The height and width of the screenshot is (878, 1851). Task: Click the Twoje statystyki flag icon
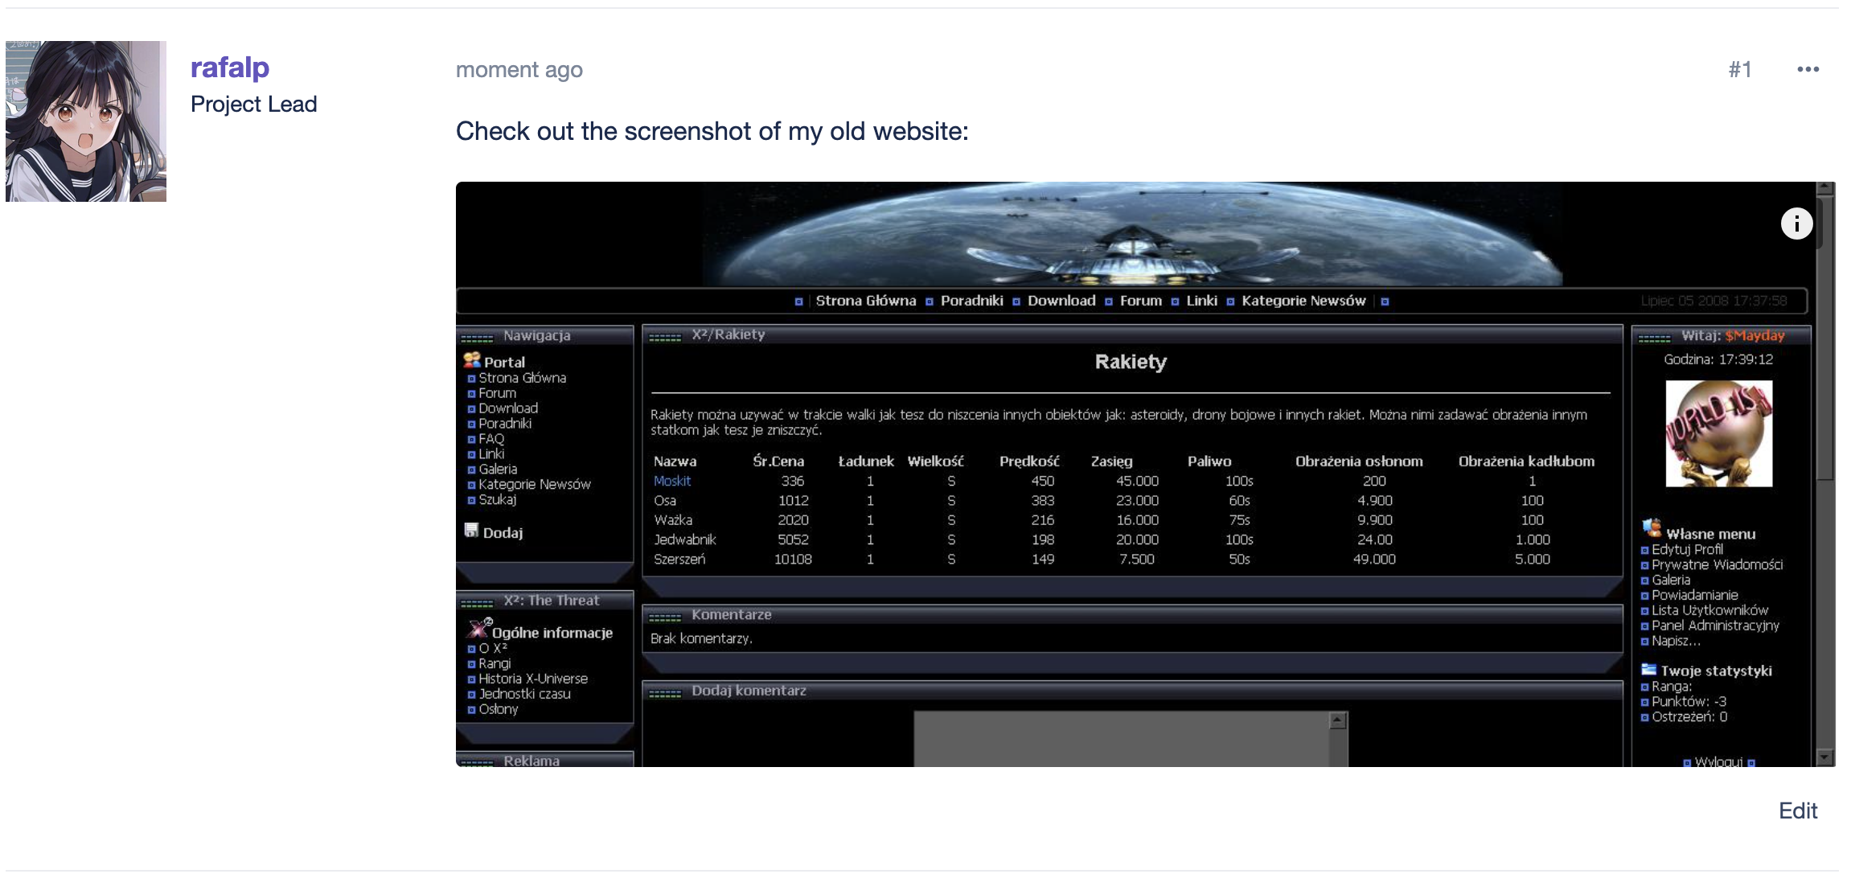pos(1648,669)
